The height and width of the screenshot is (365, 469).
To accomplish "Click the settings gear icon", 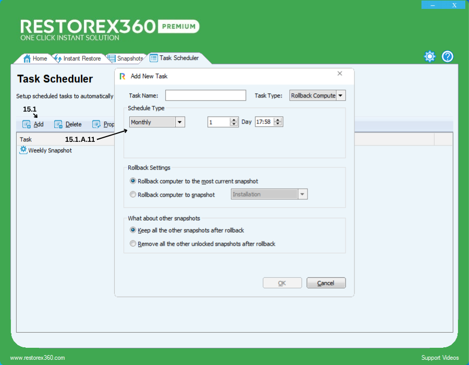I will point(429,56).
